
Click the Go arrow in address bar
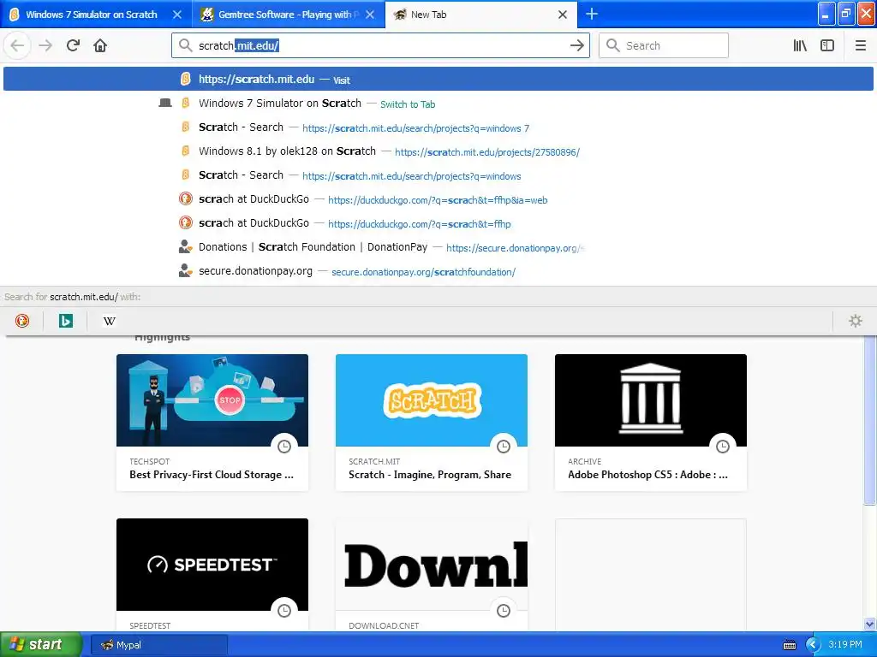576,45
